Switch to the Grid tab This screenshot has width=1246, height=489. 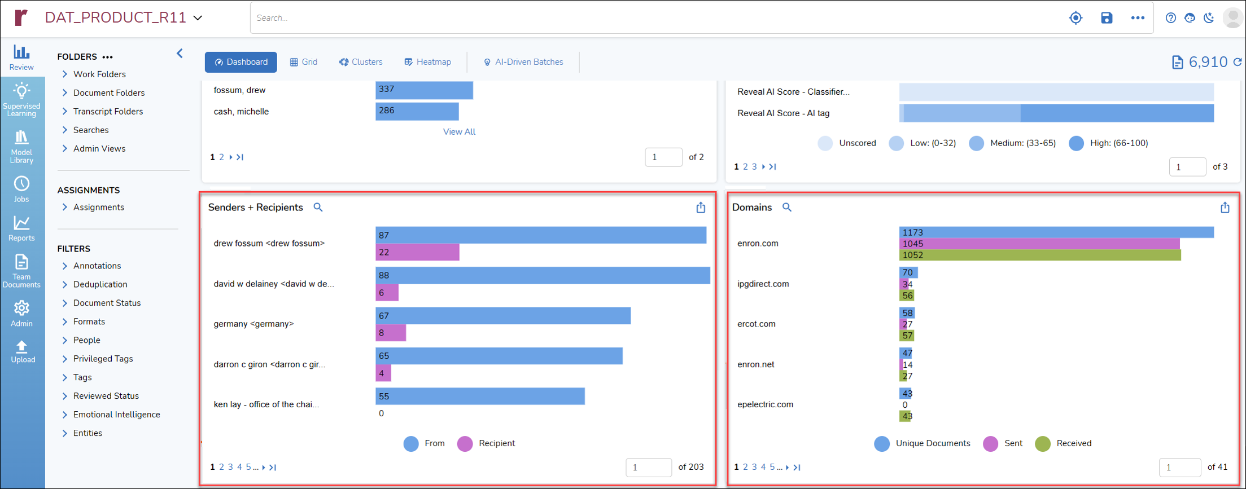pyautogui.click(x=304, y=62)
